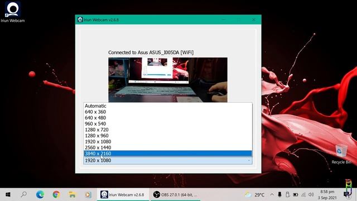Open taskbar Search magnifier
The height and width of the screenshot is (201, 357).
click(x=23, y=195)
